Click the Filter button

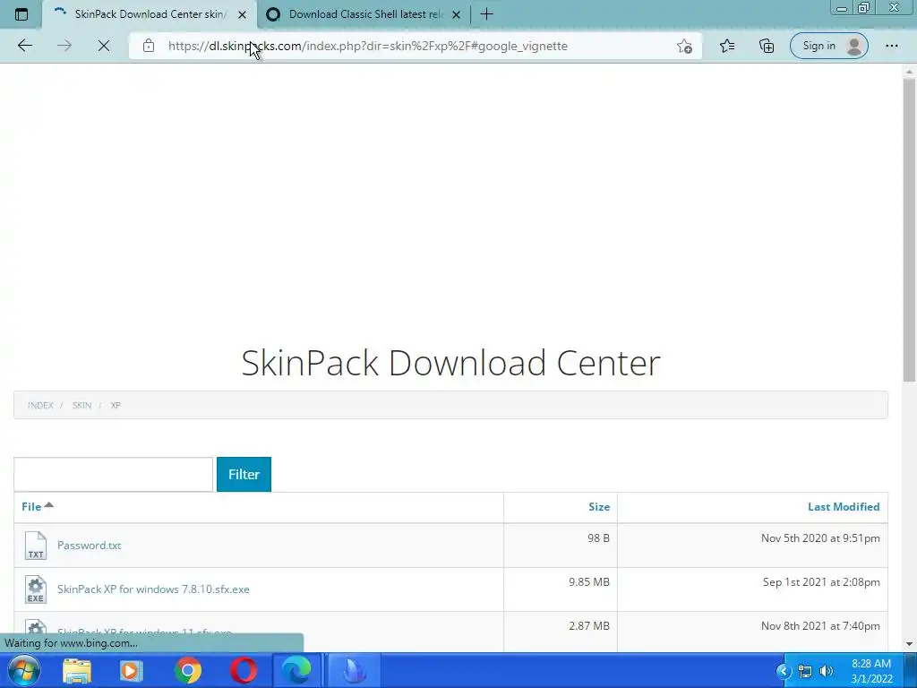point(244,475)
